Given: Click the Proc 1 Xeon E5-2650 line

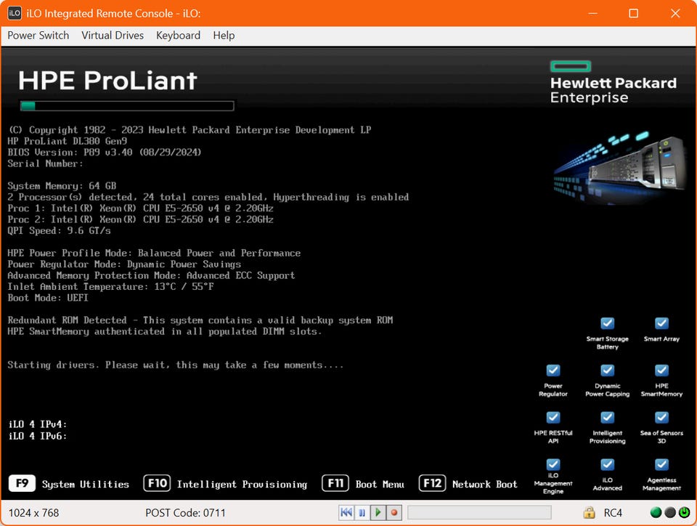Looking at the screenshot, I should click(x=140, y=208).
